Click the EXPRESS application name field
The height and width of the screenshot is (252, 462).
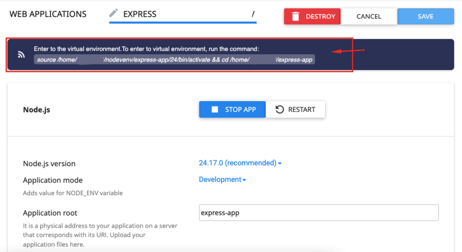[183, 14]
